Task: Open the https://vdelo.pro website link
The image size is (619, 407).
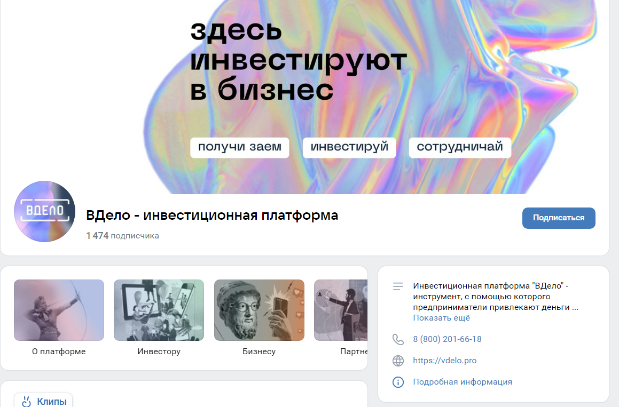Action: pos(444,361)
